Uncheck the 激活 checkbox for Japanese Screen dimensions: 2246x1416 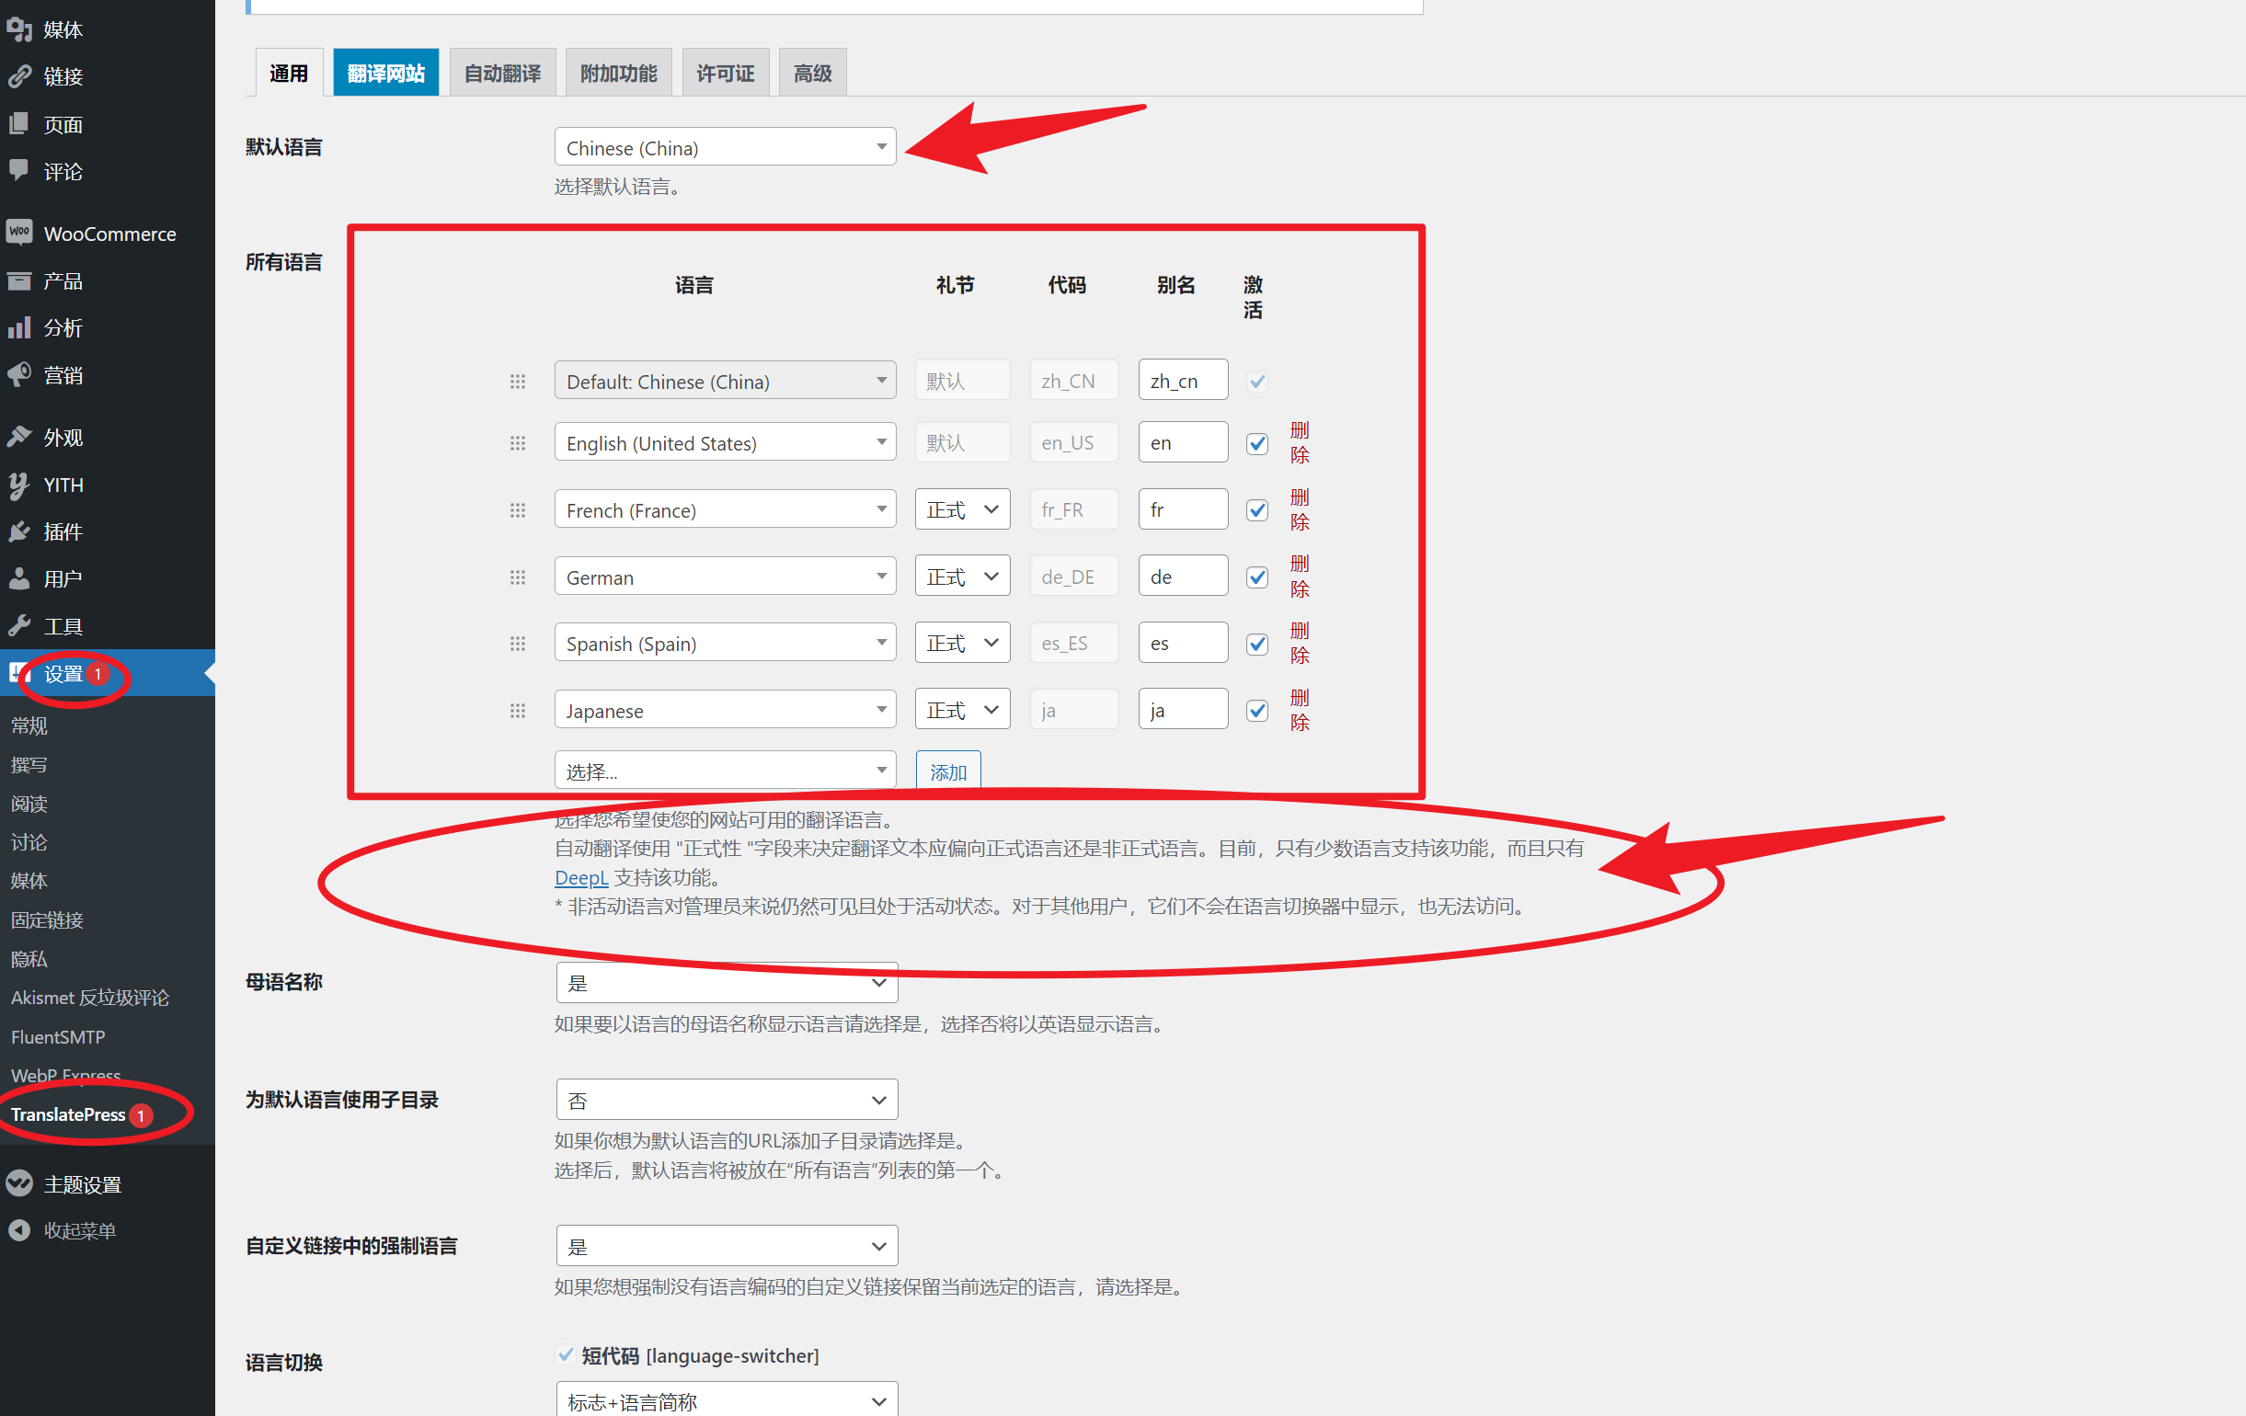tap(1256, 710)
